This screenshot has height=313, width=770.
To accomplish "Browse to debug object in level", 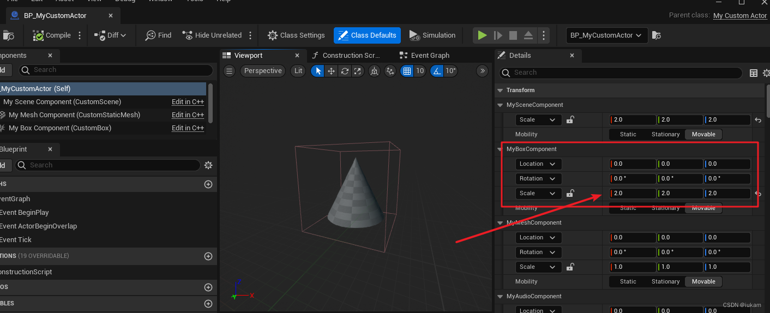I will click(x=657, y=35).
